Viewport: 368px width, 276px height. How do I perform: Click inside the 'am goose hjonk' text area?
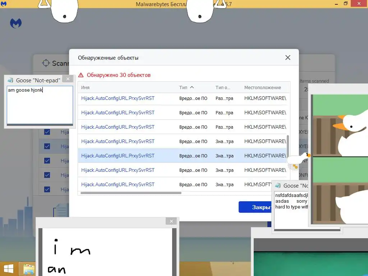[40, 105]
